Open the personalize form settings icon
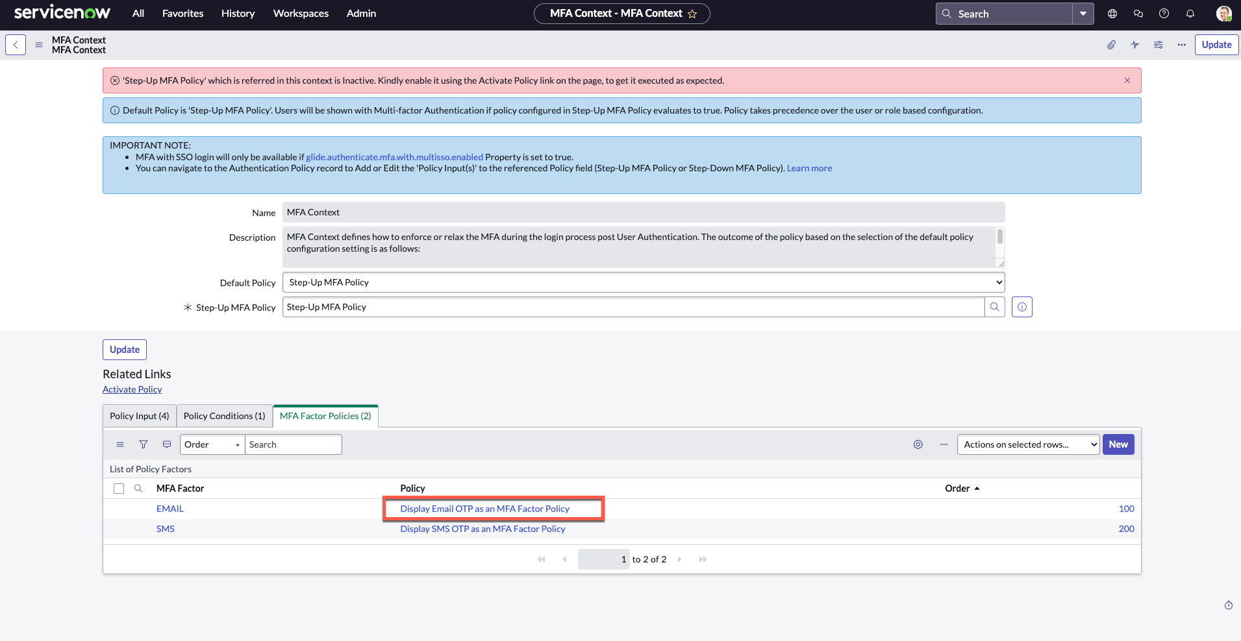This screenshot has width=1241, height=641. click(1159, 45)
